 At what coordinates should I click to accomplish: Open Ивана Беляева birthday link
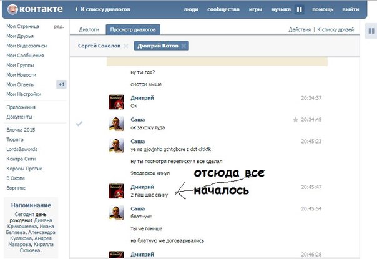tap(31, 229)
